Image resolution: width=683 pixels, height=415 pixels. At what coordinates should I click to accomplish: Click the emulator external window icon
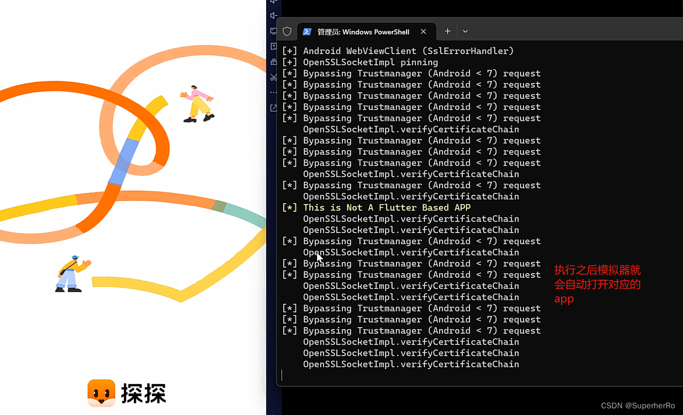[274, 108]
